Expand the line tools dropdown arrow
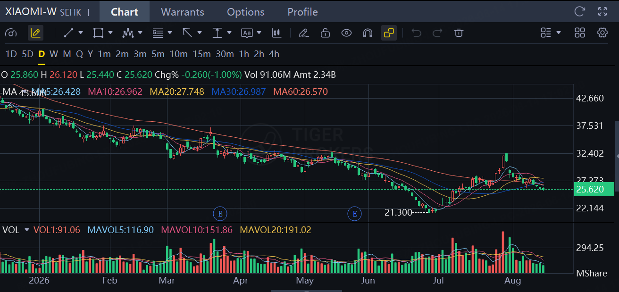Viewport: 619px width, 292px height. coord(81,33)
